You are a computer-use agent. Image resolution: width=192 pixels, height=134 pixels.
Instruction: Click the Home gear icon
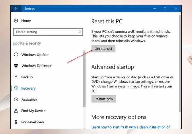(16, 21)
